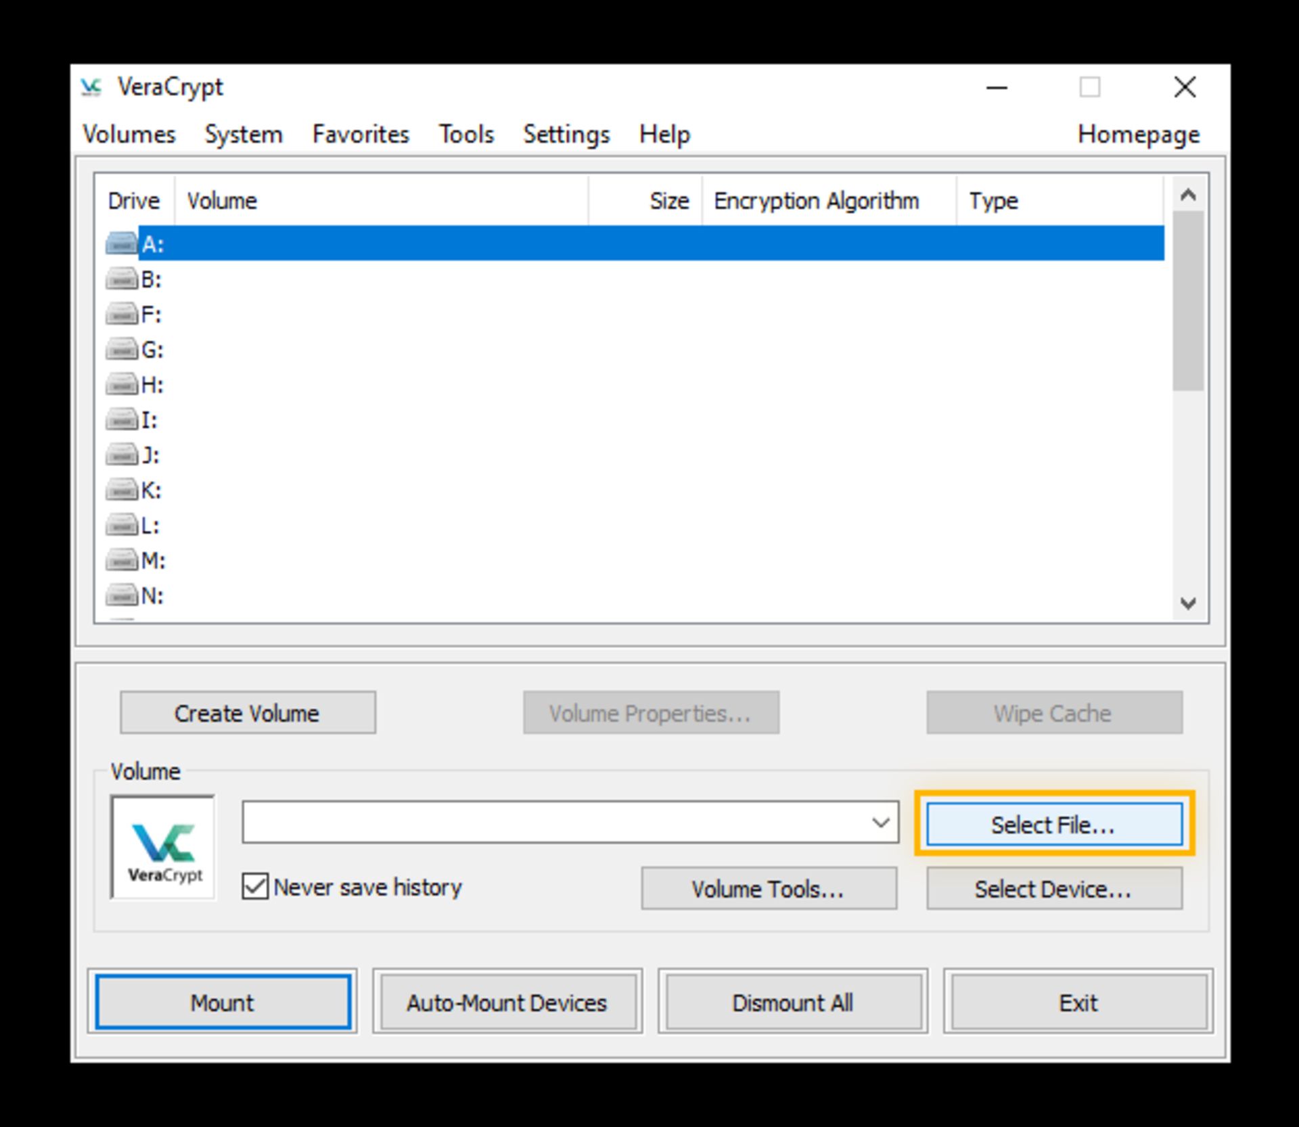Select the M: drive icon
Image resolution: width=1299 pixels, height=1127 pixels.
tap(122, 560)
